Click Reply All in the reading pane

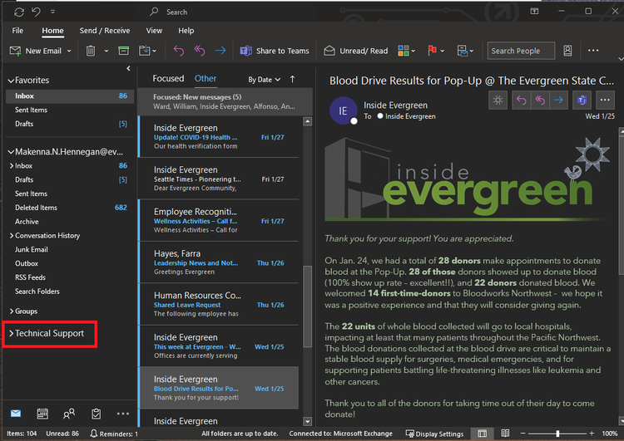[x=540, y=100]
